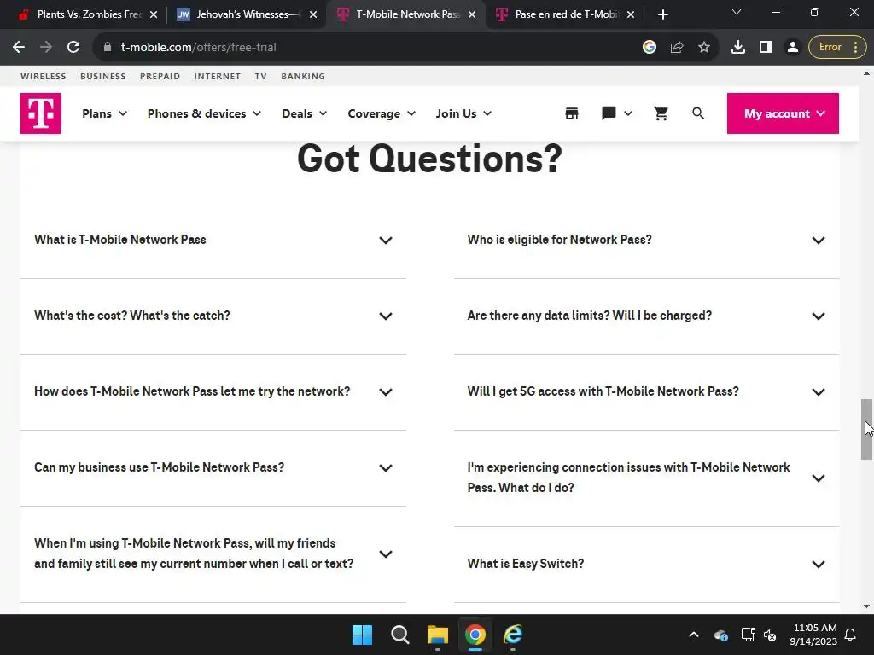The height and width of the screenshot is (655, 874).
Task: Open Phones & devices dropdown
Action: click(204, 113)
